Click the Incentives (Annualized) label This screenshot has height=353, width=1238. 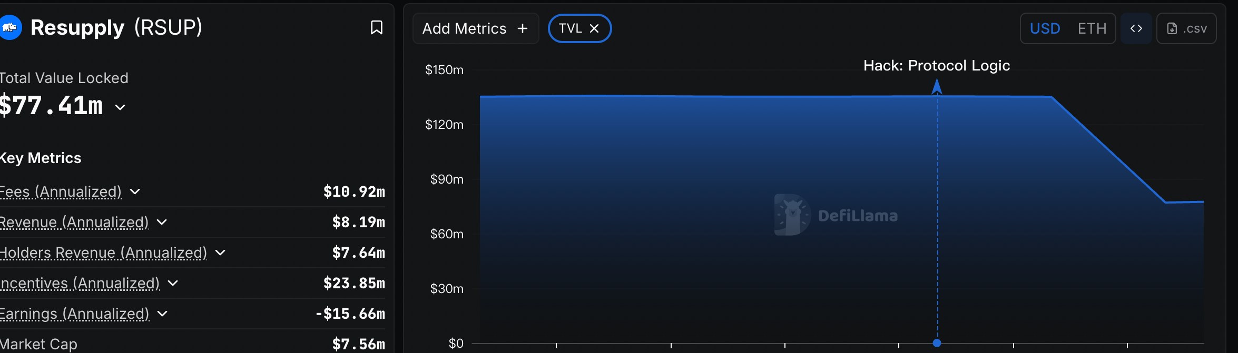click(80, 283)
